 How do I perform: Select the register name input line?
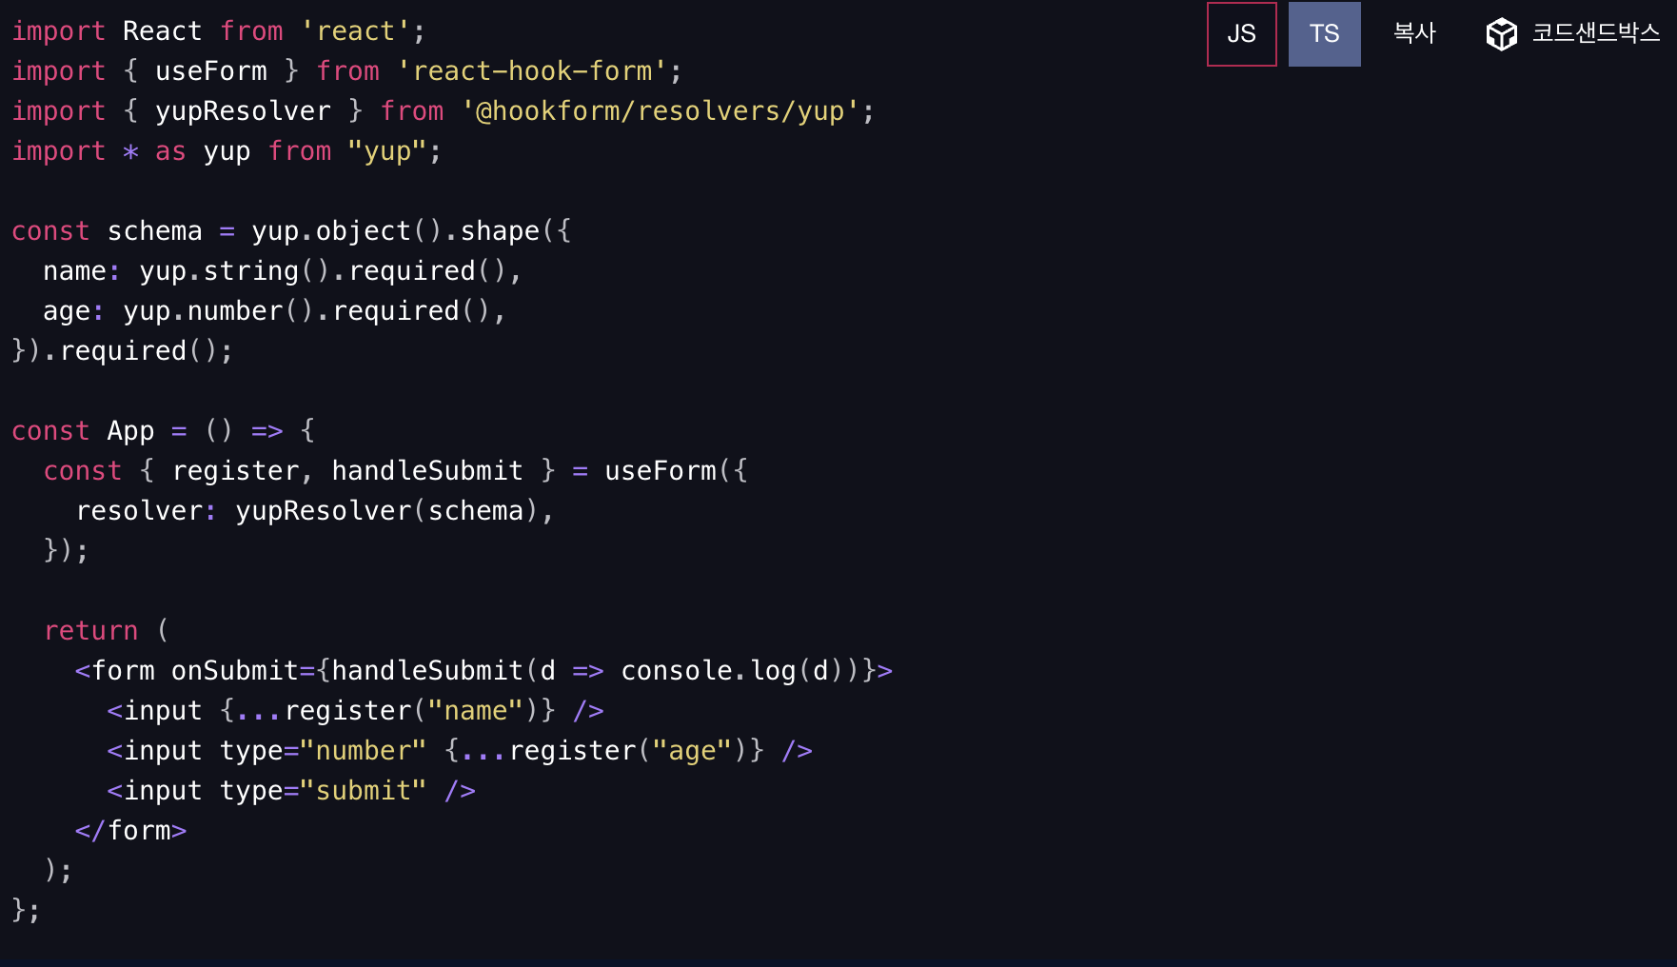tap(357, 710)
